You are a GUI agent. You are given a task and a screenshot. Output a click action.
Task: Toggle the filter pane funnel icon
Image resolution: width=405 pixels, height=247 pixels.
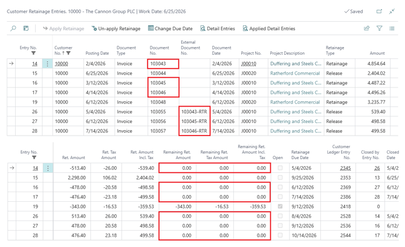(379, 28)
